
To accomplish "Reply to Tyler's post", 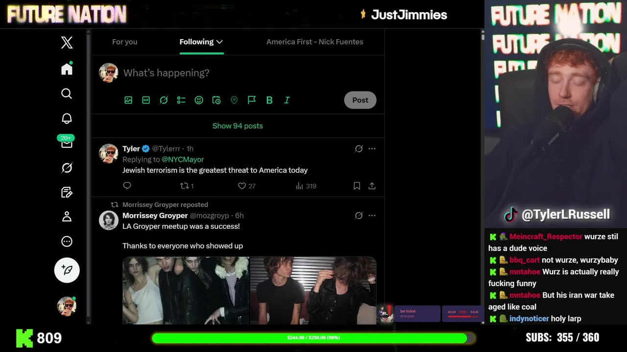I will point(127,186).
